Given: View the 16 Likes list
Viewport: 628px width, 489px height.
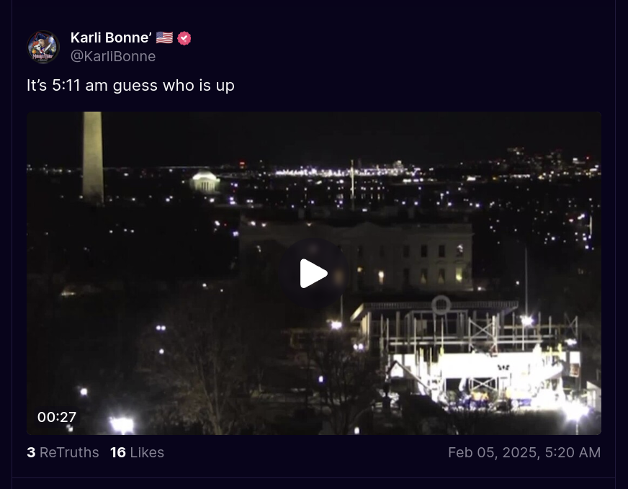Looking at the screenshot, I should [137, 452].
